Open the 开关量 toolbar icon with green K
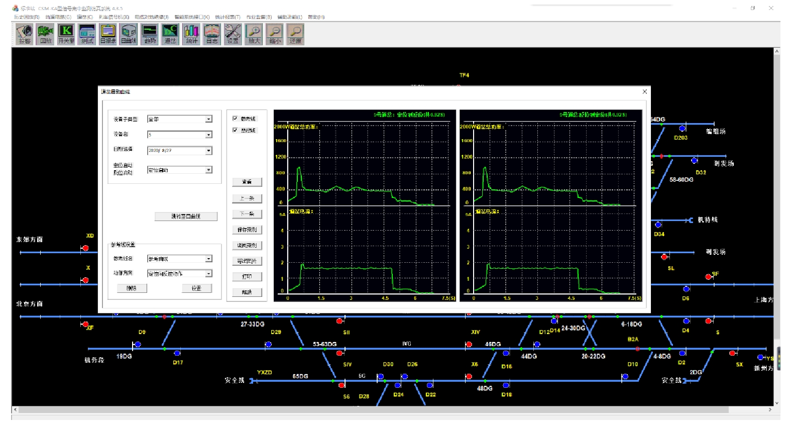Screen dimensions: 791x427 tap(66, 34)
